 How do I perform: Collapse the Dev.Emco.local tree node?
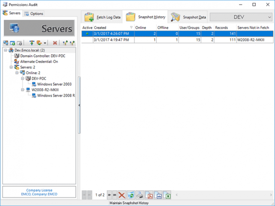click(5, 50)
